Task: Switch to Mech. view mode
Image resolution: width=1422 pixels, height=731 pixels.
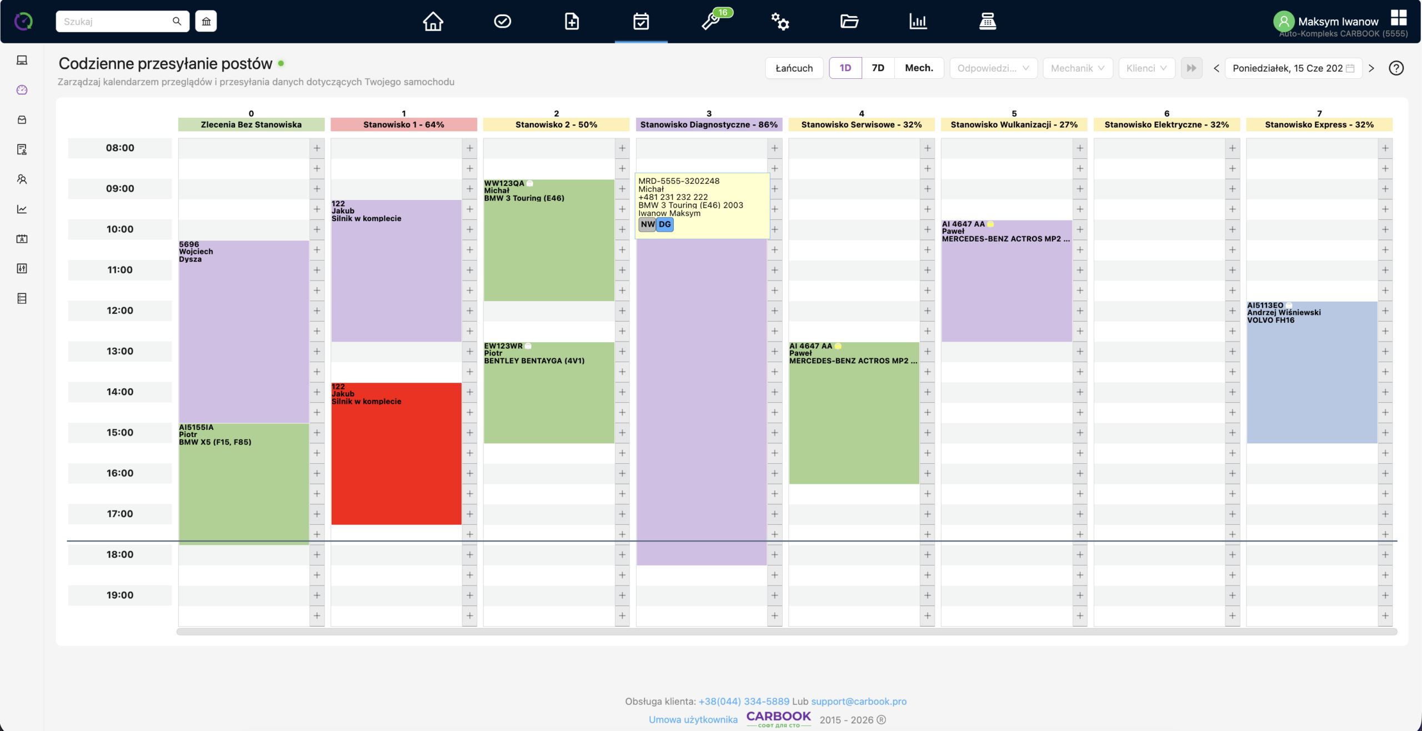Action: pos(919,68)
